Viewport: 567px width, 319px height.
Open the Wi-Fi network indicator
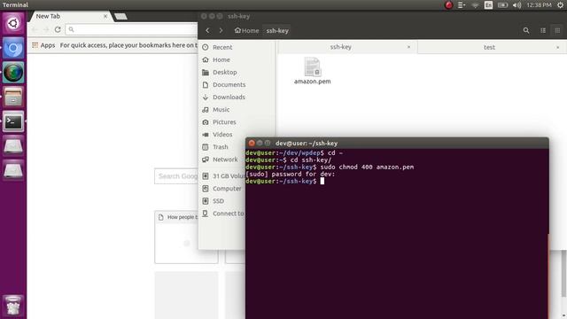click(x=475, y=5)
